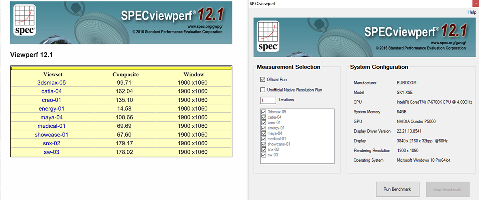Toggle the sw-03 checkbox in the list

(x=263, y=155)
